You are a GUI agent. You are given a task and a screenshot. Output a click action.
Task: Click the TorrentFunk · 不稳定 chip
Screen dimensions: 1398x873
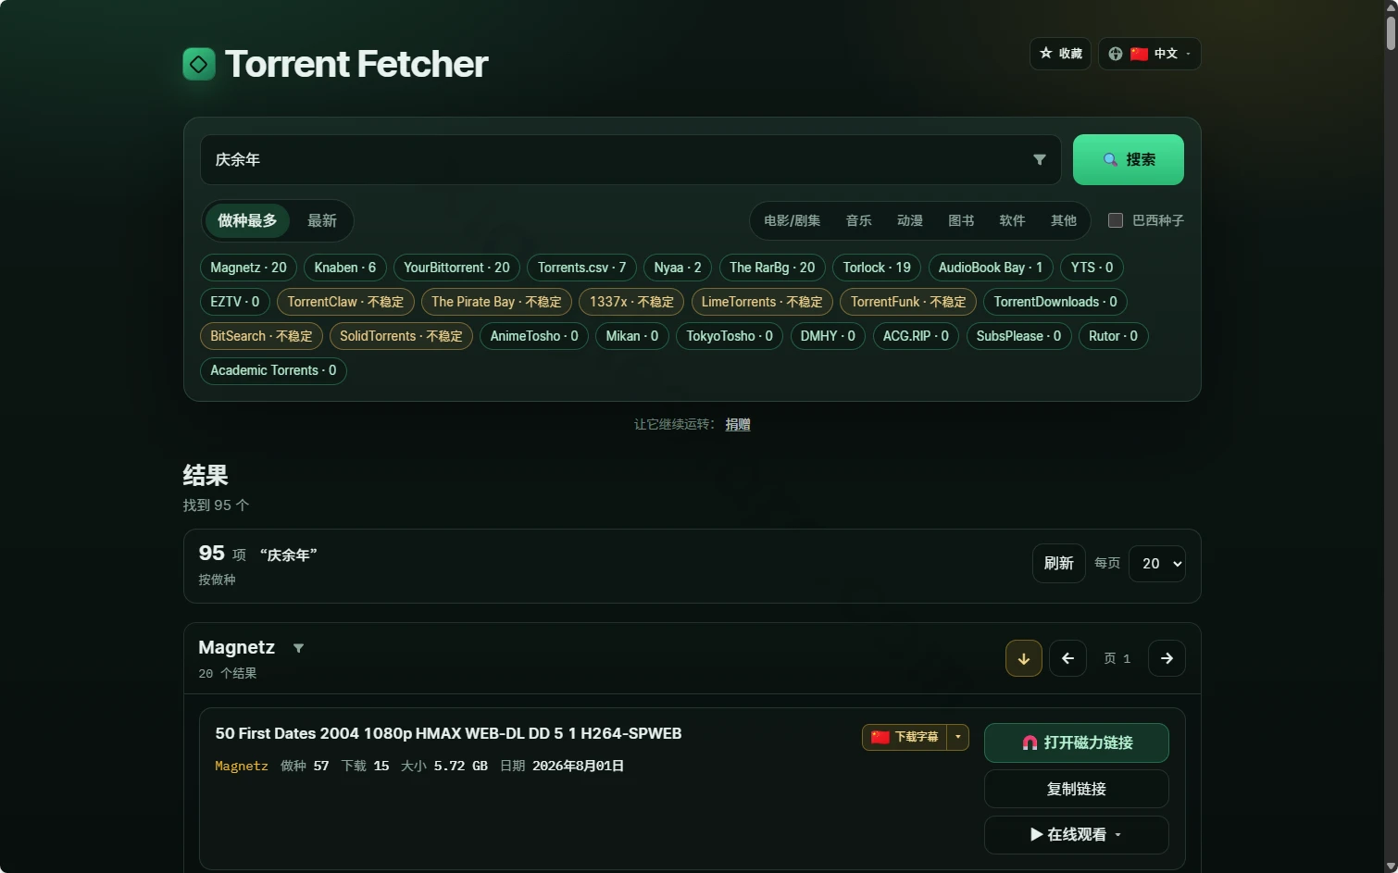908,302
